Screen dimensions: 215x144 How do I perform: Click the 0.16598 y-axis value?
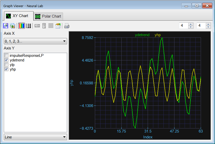86,83
